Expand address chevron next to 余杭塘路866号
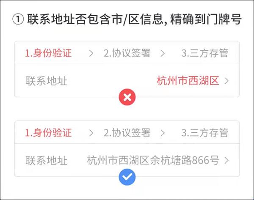254x200 pixels. tap(226, 160)
